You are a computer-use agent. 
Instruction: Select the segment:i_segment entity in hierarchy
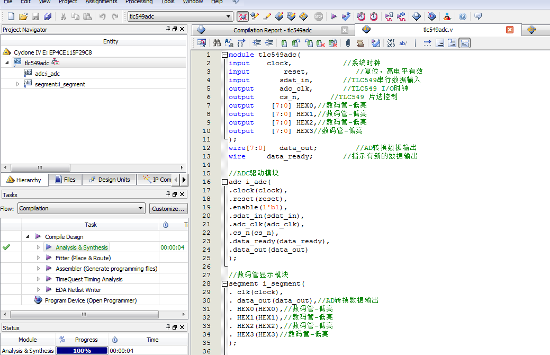(61, 83)
